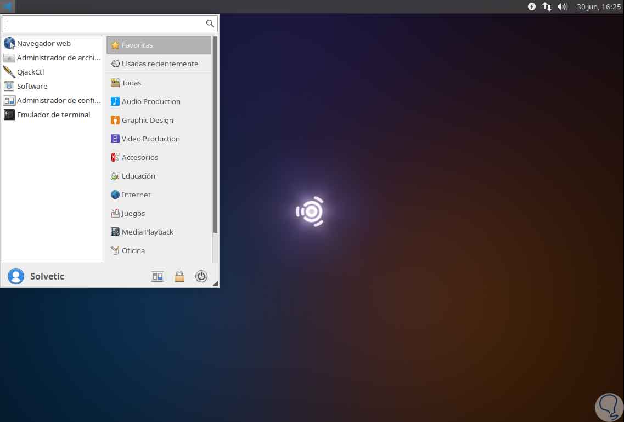Viewport: 624px width, 422px height.
Task: Open the power manager tray icon
Action: [532, 7]
